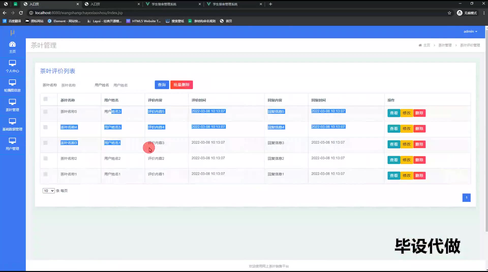The height and width of the screenshot is (272, 488).
Task: Click home icon in breadcrumb
Action: (x=420, y=45)
